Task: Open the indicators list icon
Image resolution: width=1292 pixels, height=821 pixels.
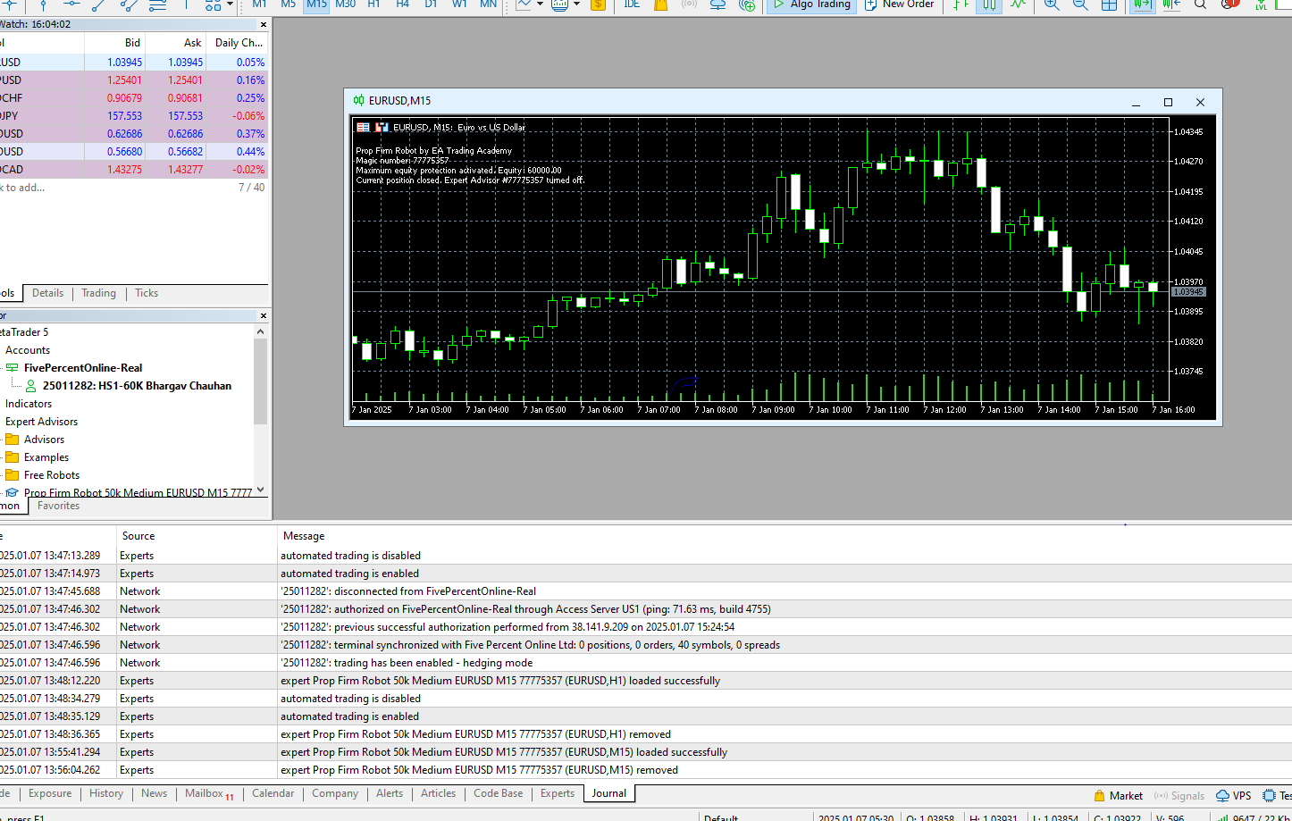Action: (x=560, y=4)
